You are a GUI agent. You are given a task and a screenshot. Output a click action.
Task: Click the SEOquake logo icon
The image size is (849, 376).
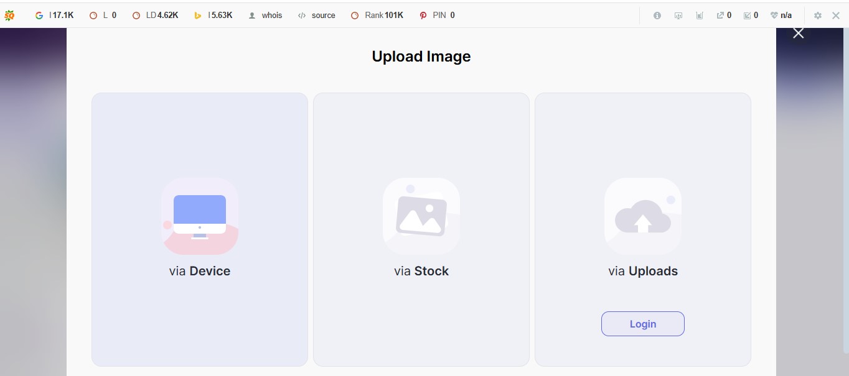click(x=10, y=14)
